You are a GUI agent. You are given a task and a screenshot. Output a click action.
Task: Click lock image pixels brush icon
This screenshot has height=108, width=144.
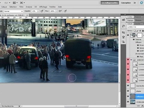point(137,31)
